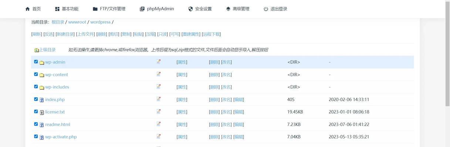Screen dimensions: 450x147
Task: Uncheck the wp-activate.php checkbox
Action: tap(36, 136)
